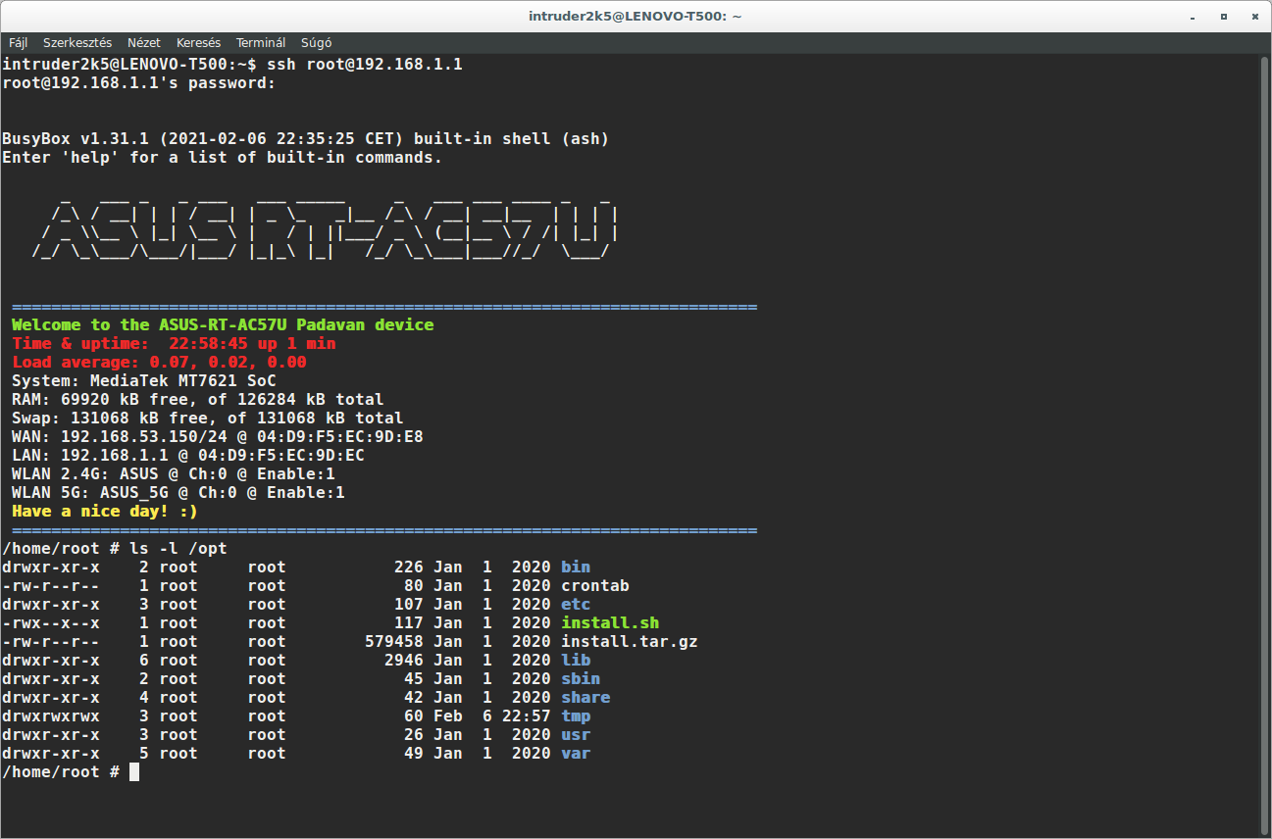Click the 'Have a nice day! :)' line

coord(105,511)
